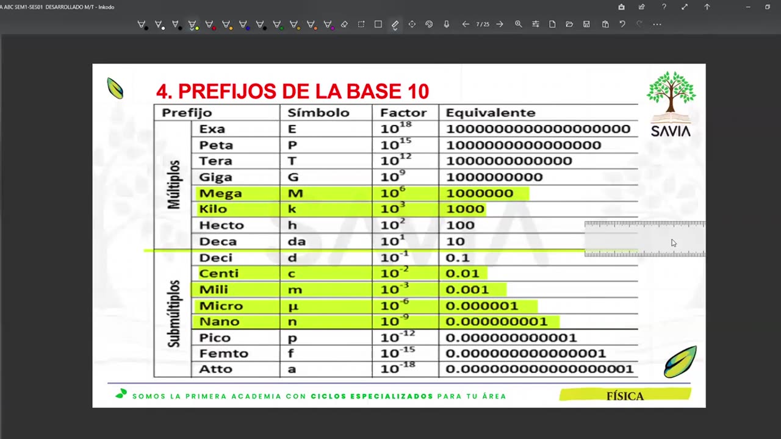Image resolution: width=781 pixels, height=439 pixels.
Task: Click the share icon in title bar
Action: (641, 7)
